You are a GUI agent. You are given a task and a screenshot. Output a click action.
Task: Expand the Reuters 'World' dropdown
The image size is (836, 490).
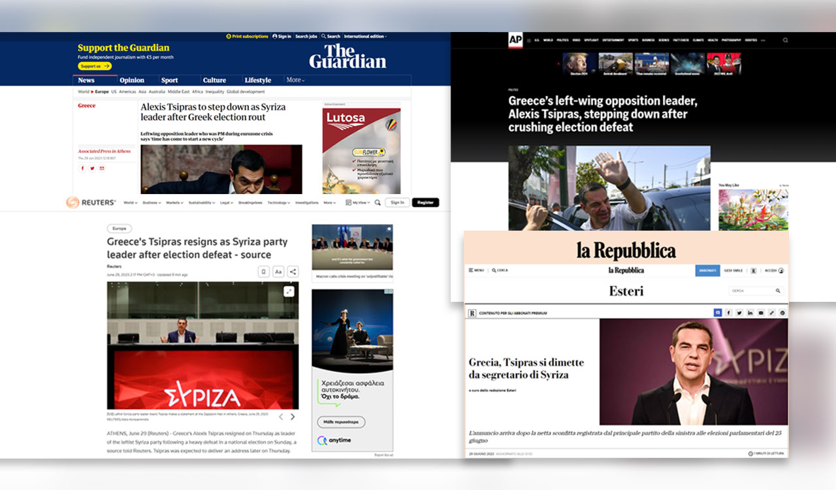132,203
